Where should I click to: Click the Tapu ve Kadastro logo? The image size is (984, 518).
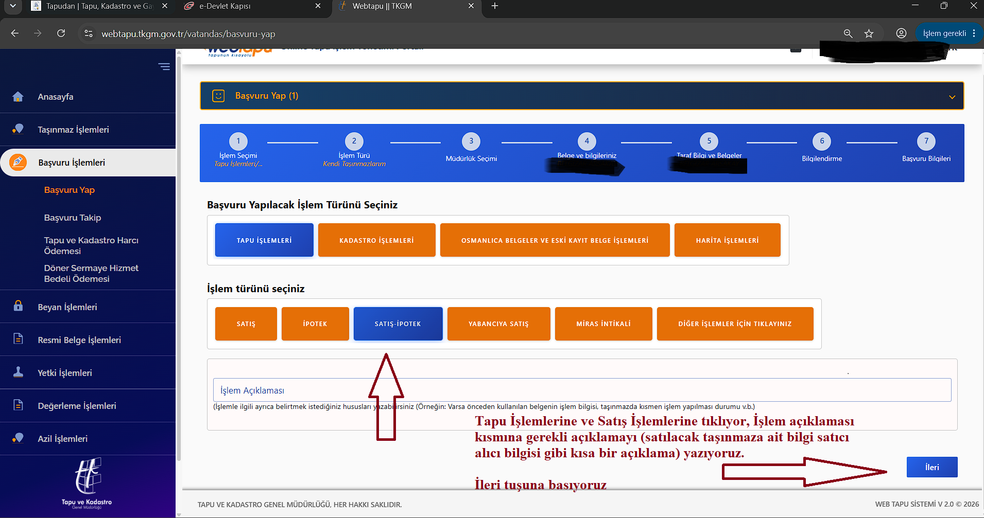pos(87,483)
